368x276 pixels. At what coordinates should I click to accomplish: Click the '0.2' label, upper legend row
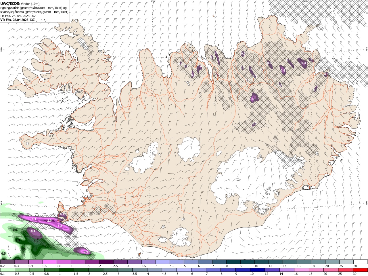coord(2,266)
